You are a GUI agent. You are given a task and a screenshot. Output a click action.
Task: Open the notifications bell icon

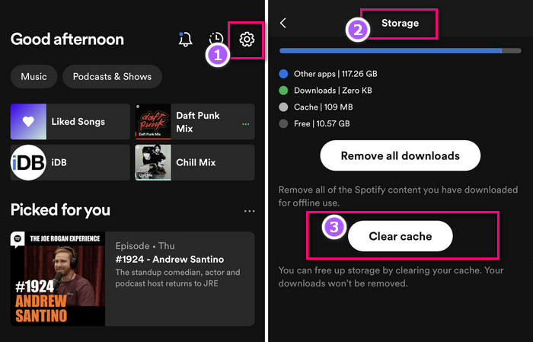click(185, 40)
